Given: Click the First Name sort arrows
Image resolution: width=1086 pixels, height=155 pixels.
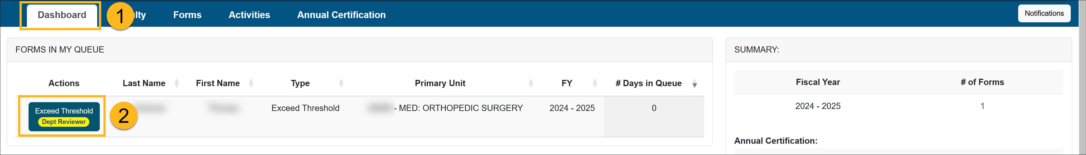Looking at the screenshot, I should [x=251, y=83].
